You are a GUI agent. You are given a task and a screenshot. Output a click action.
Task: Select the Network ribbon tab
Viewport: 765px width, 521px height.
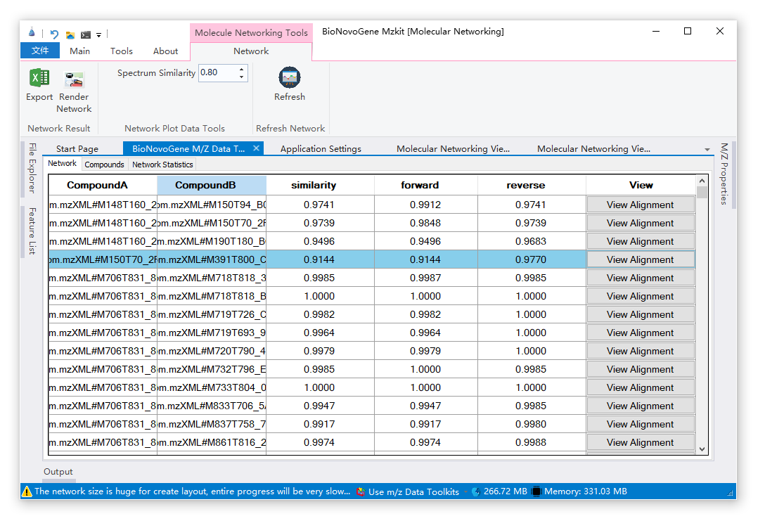[x=251, y=51]
